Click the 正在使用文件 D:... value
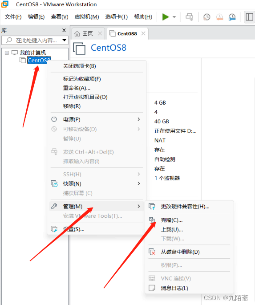 point(175,131)
